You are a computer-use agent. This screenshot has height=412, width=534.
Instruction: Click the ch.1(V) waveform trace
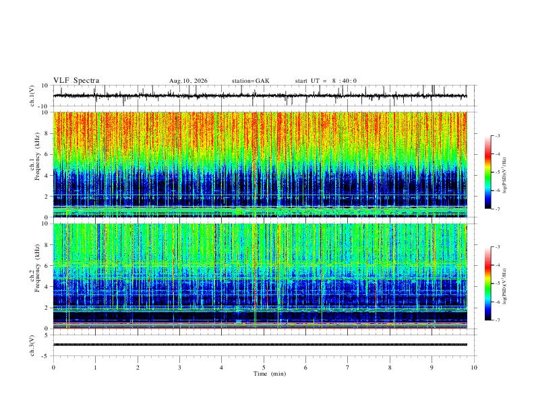(x=260, y=96)
